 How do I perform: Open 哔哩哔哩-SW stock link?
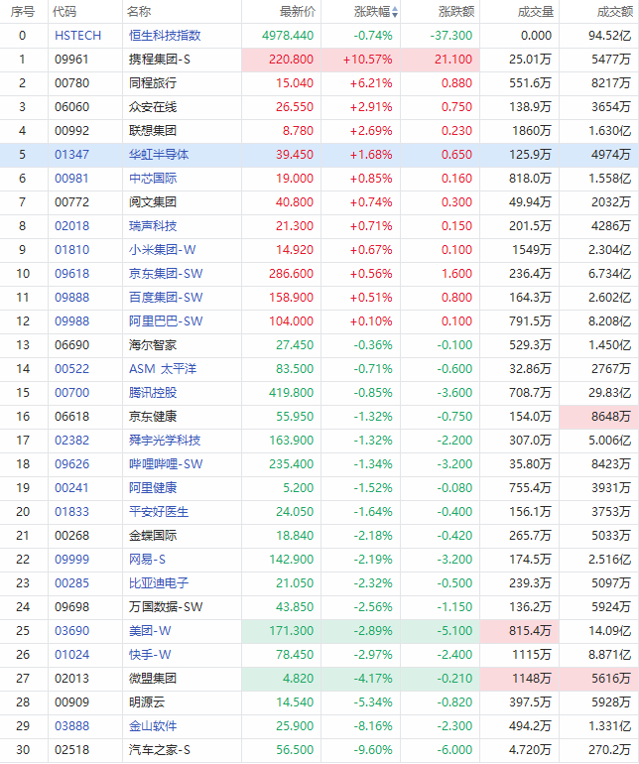(x=166, y=464)
